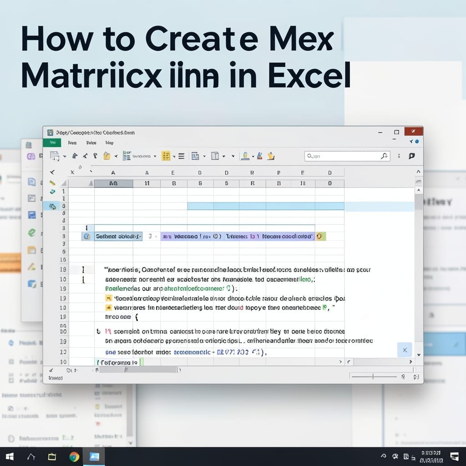
Task: Open the list style combo dropdown arrow
Action: coord(155,157)
